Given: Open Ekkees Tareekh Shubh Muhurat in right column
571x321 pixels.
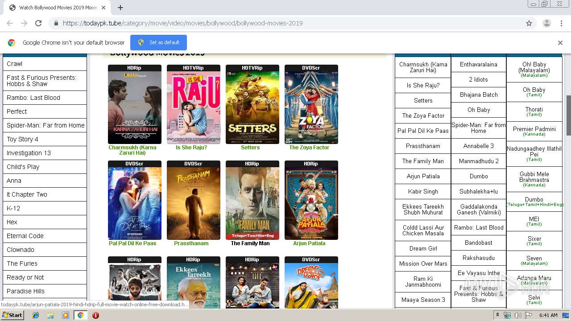Looking at the screenshot, I should (x=423, y=210).
